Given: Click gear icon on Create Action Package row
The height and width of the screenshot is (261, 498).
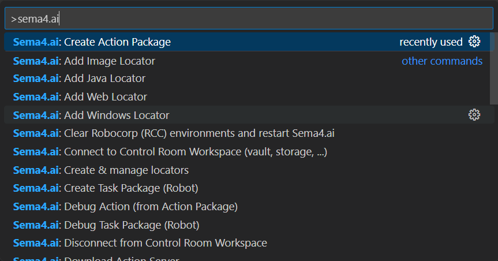Looking at the screenshot, I should [x=474, y=42].
